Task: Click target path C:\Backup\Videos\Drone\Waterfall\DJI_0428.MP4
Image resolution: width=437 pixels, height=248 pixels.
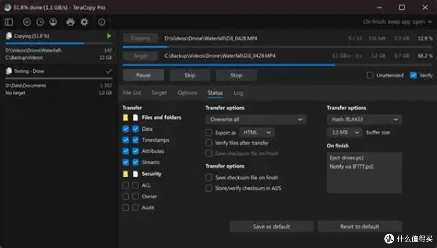Action: (220, 56)
